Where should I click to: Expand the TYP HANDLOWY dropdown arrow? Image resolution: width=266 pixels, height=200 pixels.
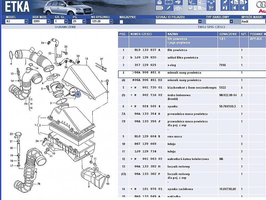(231, 21)
